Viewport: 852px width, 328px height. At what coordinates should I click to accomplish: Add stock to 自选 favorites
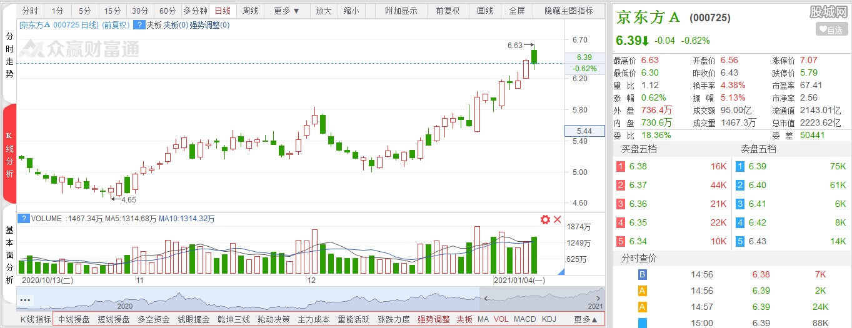pos(831,29)
